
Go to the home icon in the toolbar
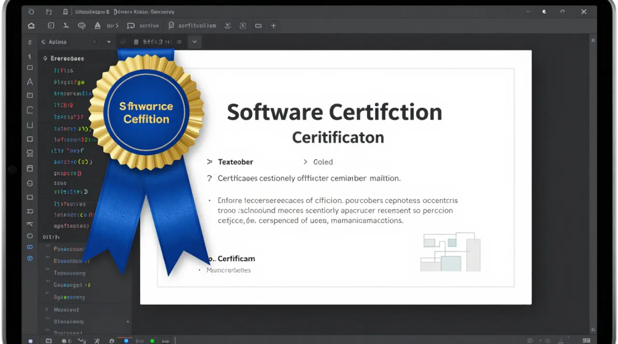coord(31,26)
